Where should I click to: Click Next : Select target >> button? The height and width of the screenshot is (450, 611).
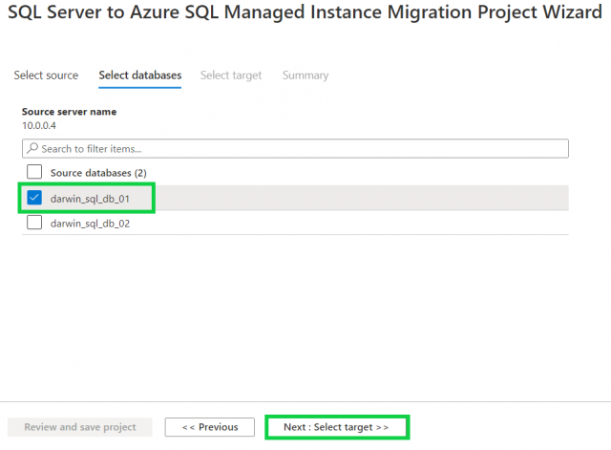point(336,427)
